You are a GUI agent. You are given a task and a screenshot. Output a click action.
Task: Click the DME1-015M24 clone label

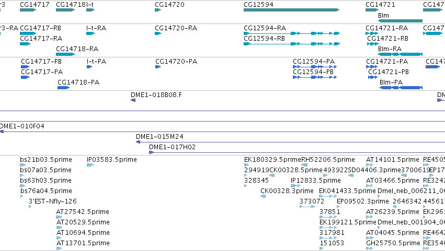click(160, 137)
